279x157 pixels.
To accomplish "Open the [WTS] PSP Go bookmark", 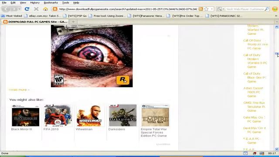I will pyautogui.click(x=75, y=16).
